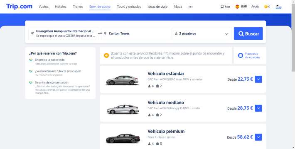The height and width of the screenshot is (149, 295).
Task: Click the prémium vehicle luggage icon
Action: click(157, 144)
